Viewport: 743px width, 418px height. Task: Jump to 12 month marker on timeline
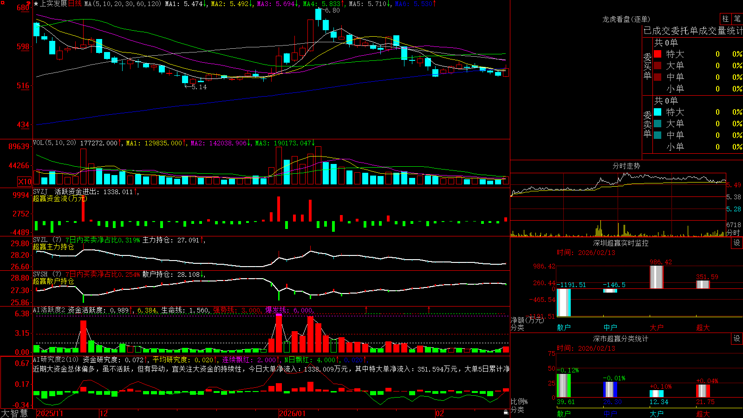(x=104, y=413)
